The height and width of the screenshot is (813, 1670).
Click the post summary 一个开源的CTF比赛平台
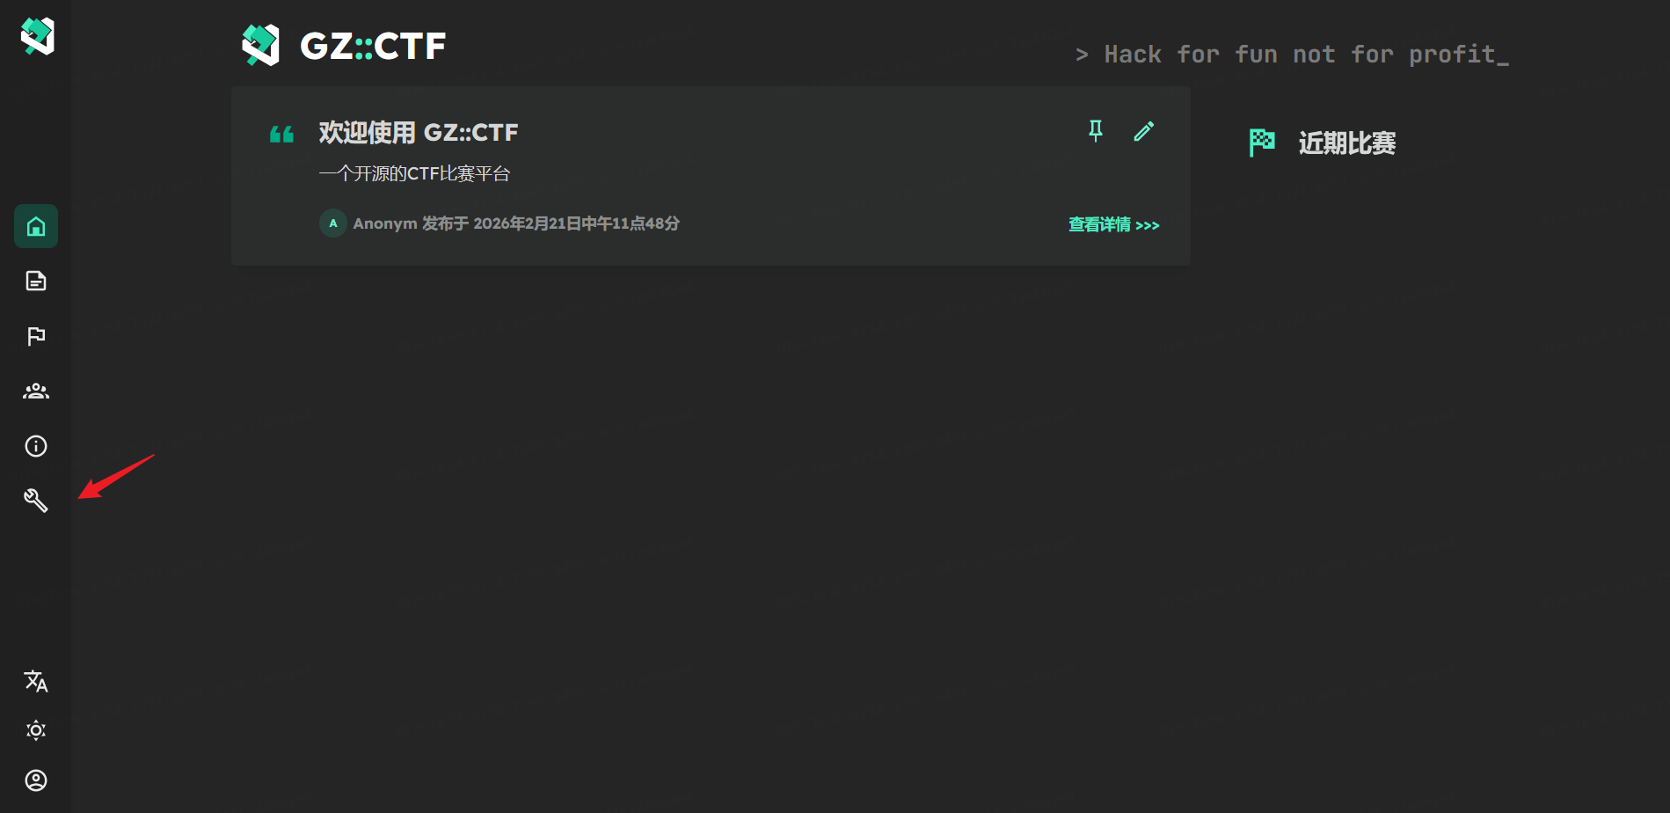click(414, 173)
